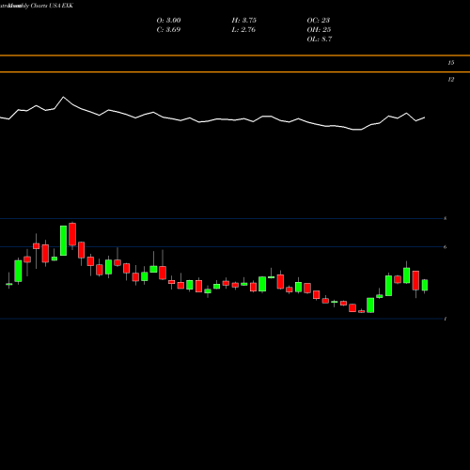Click the '6' price axis label
The width and height of the screenshot is (470, 470).
pos(446,247)
